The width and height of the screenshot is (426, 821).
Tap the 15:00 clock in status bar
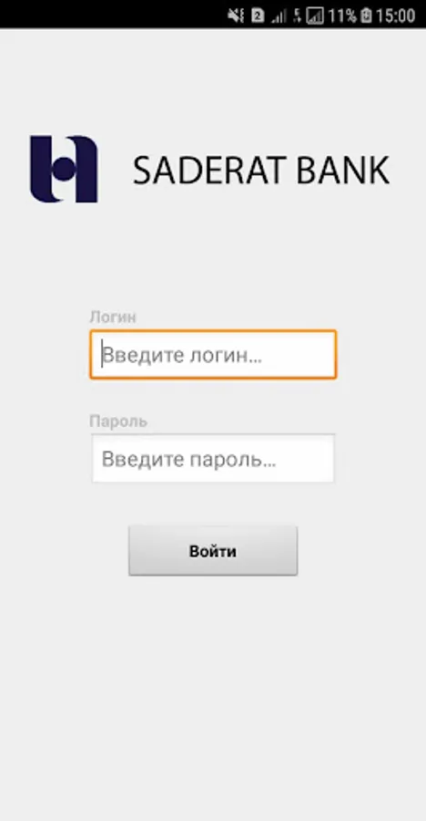click(396, 16)
